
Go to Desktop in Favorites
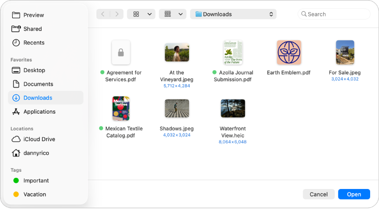34,71
